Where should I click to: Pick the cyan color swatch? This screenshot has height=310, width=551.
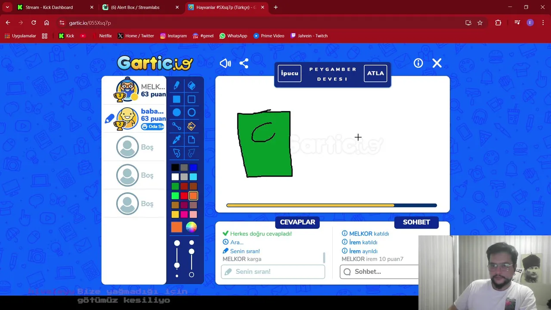pos(193,177)
